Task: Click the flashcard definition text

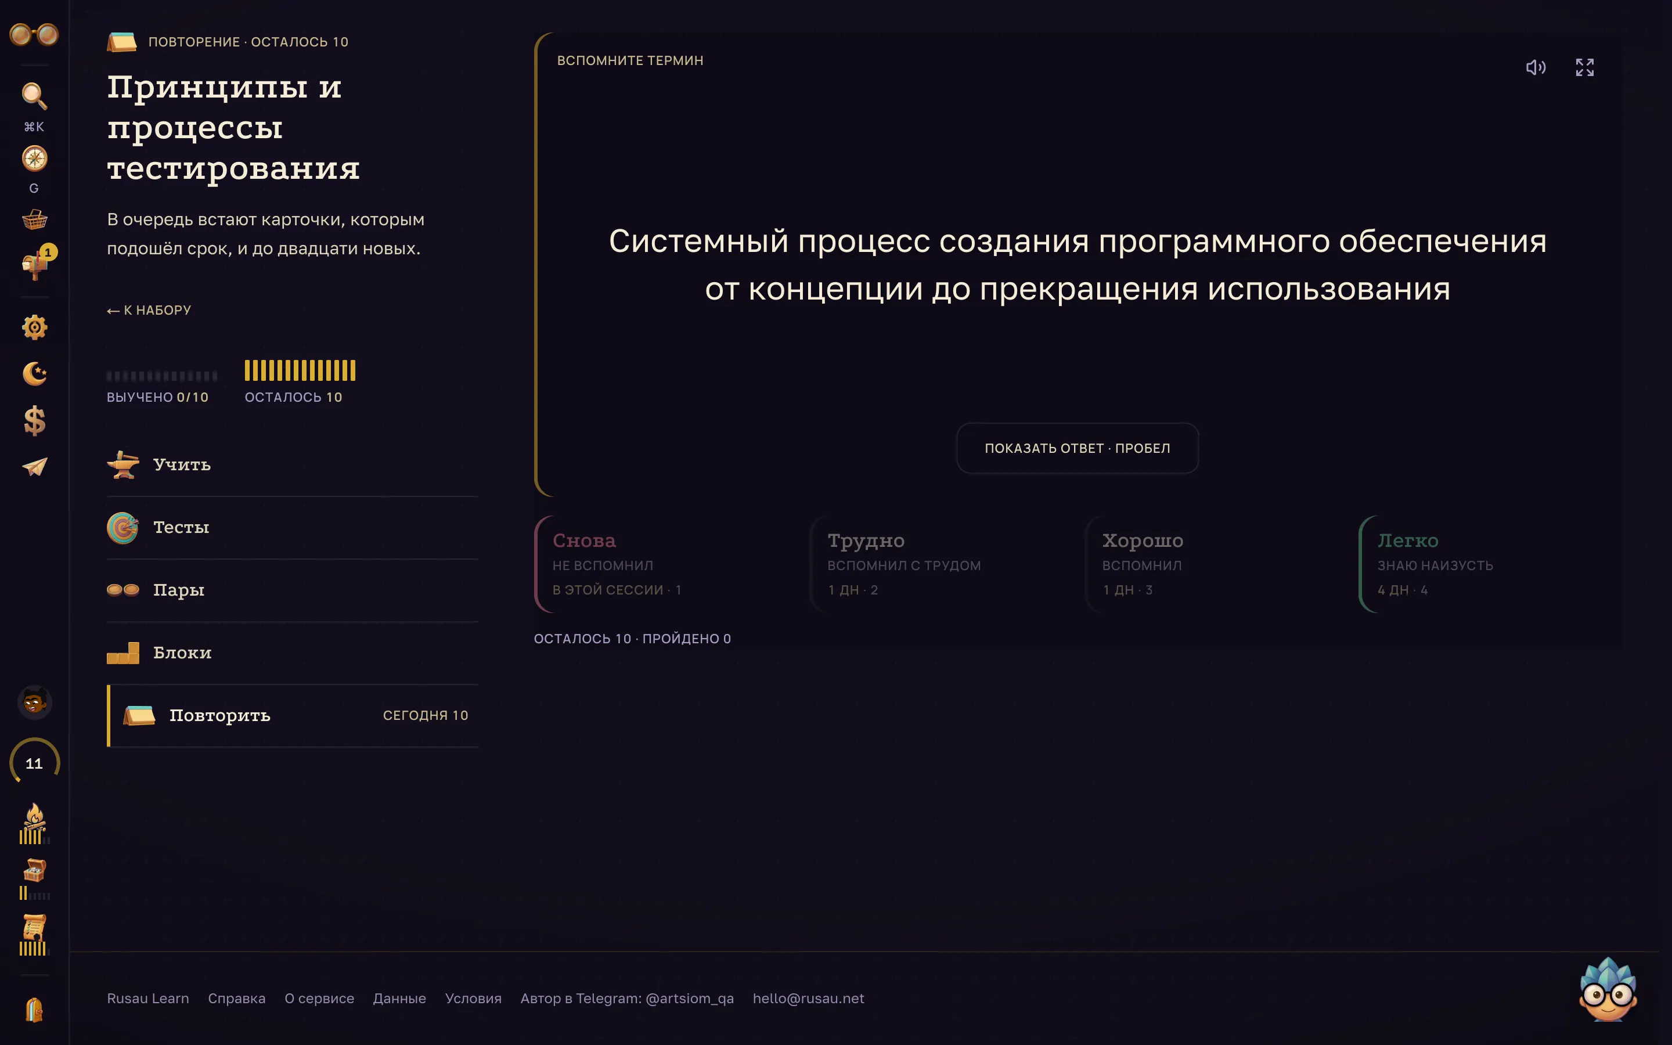Action: (1077, 265)
